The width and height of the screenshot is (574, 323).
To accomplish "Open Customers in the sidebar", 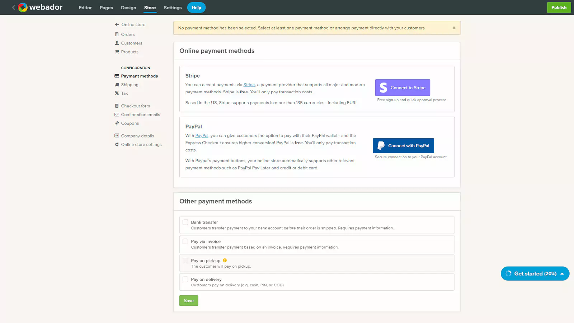I will [x=132, y=43].
